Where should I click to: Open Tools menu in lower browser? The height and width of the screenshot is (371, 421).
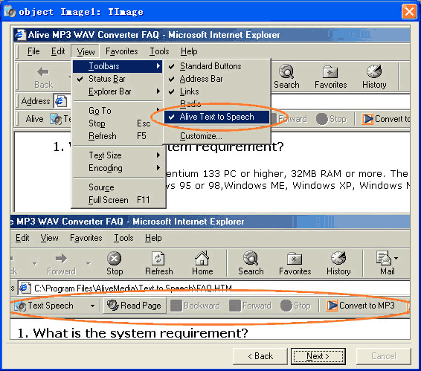click(x=123, y=238)
